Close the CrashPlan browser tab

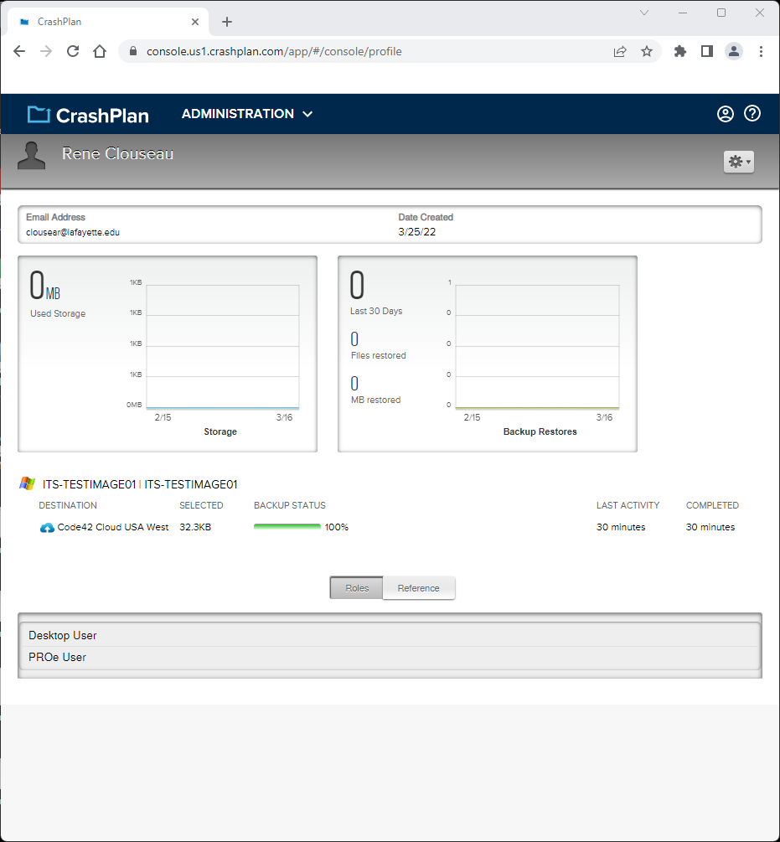[195, 22]
